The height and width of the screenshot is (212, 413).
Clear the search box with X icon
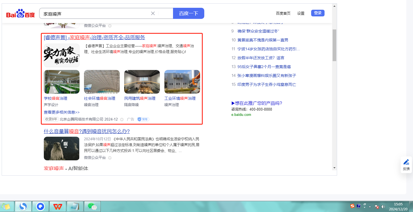[153, 13]
